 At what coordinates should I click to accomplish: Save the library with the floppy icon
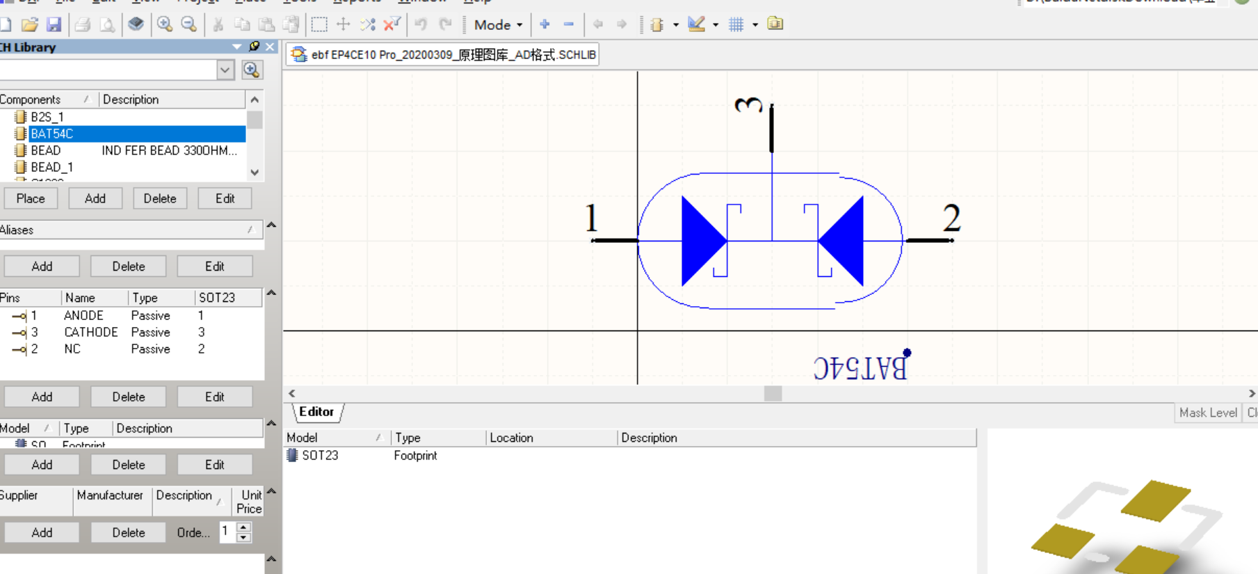tap(54, 24)
